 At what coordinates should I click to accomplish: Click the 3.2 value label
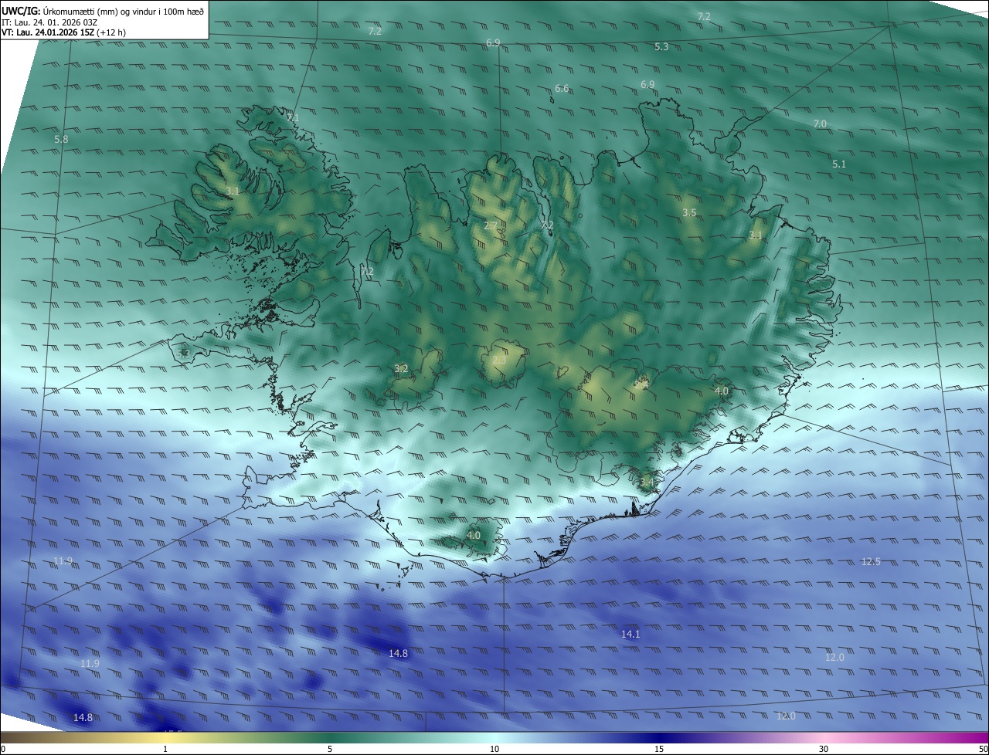tap(401, 368)
